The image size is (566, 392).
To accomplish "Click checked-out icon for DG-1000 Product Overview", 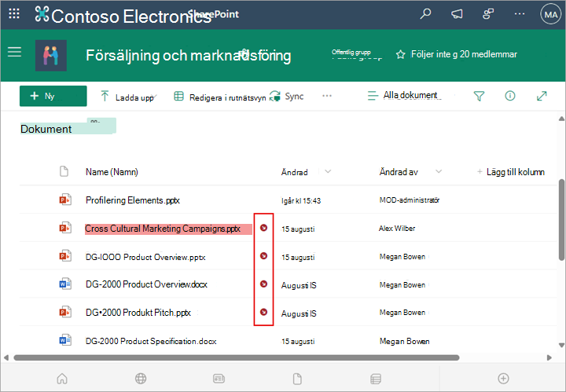I will (x=264, y=255).
